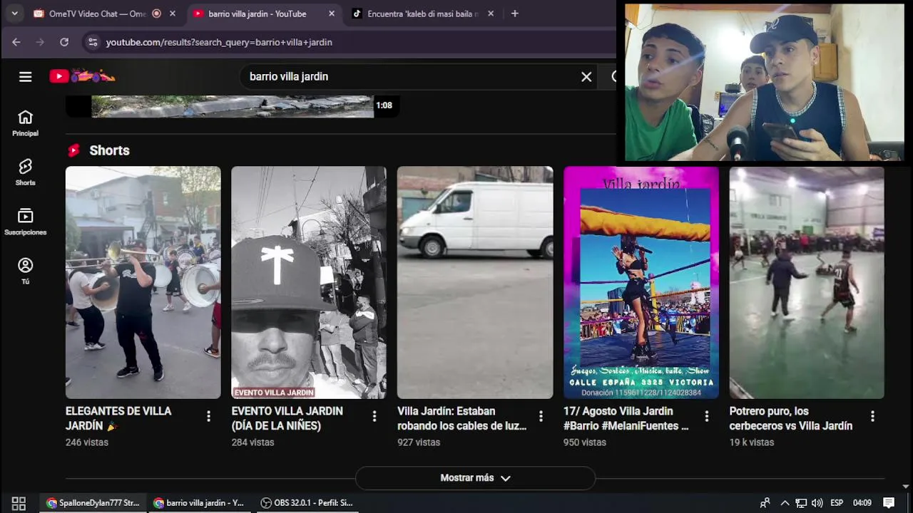The width and height of the screenshot is (913, 513).
Task: Open title ELEGANTES DE VILLA JARDÍN
Action: pyautogui.click(x=118, y=418)
